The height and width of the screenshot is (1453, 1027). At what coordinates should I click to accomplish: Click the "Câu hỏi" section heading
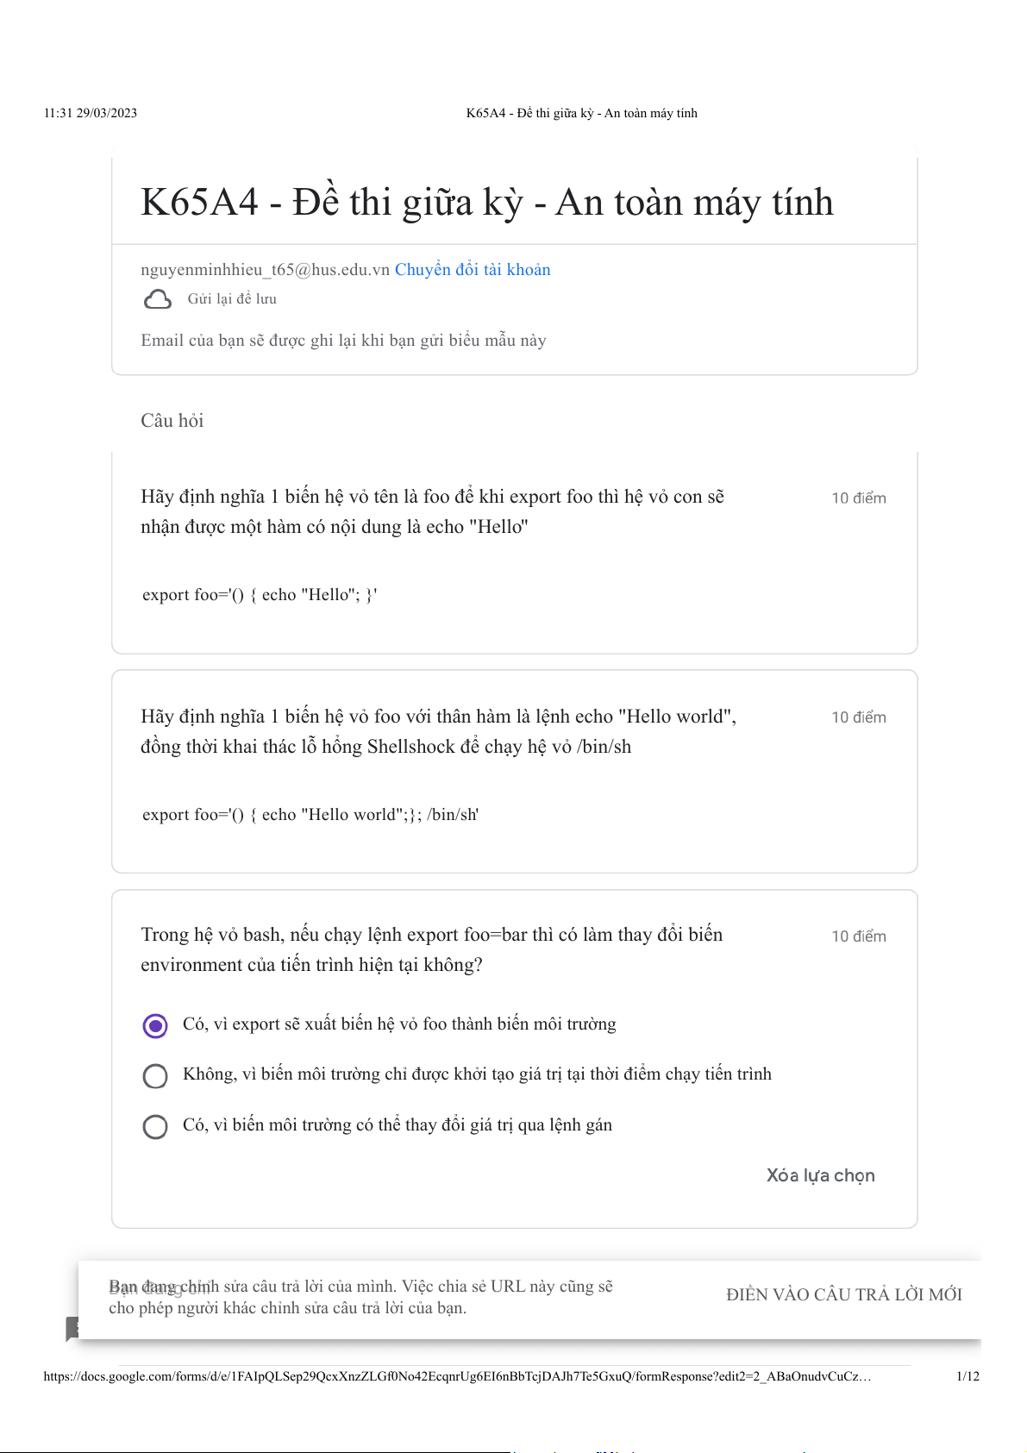[x=172, y=421]
